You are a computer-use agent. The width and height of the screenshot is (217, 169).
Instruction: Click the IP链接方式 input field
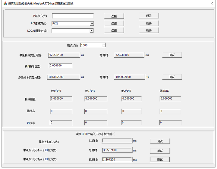point(73,16)
